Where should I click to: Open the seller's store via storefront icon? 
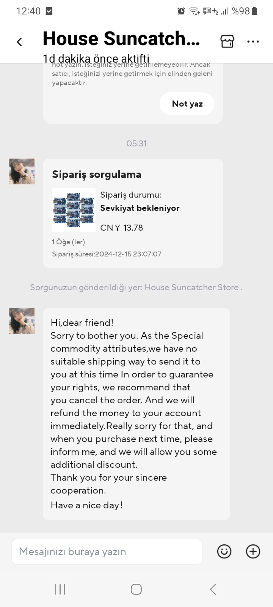pyautogui.click(x=227, y=41)
